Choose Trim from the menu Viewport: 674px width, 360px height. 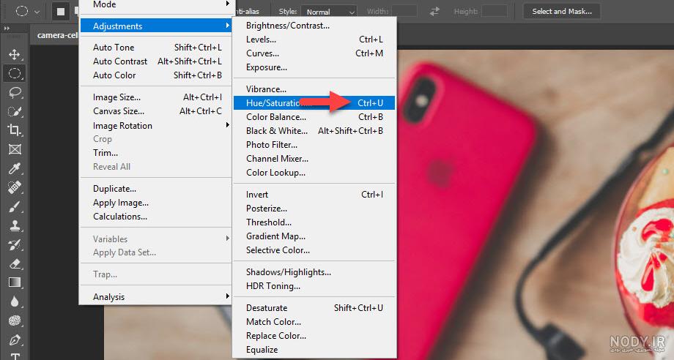click(156, 153)
